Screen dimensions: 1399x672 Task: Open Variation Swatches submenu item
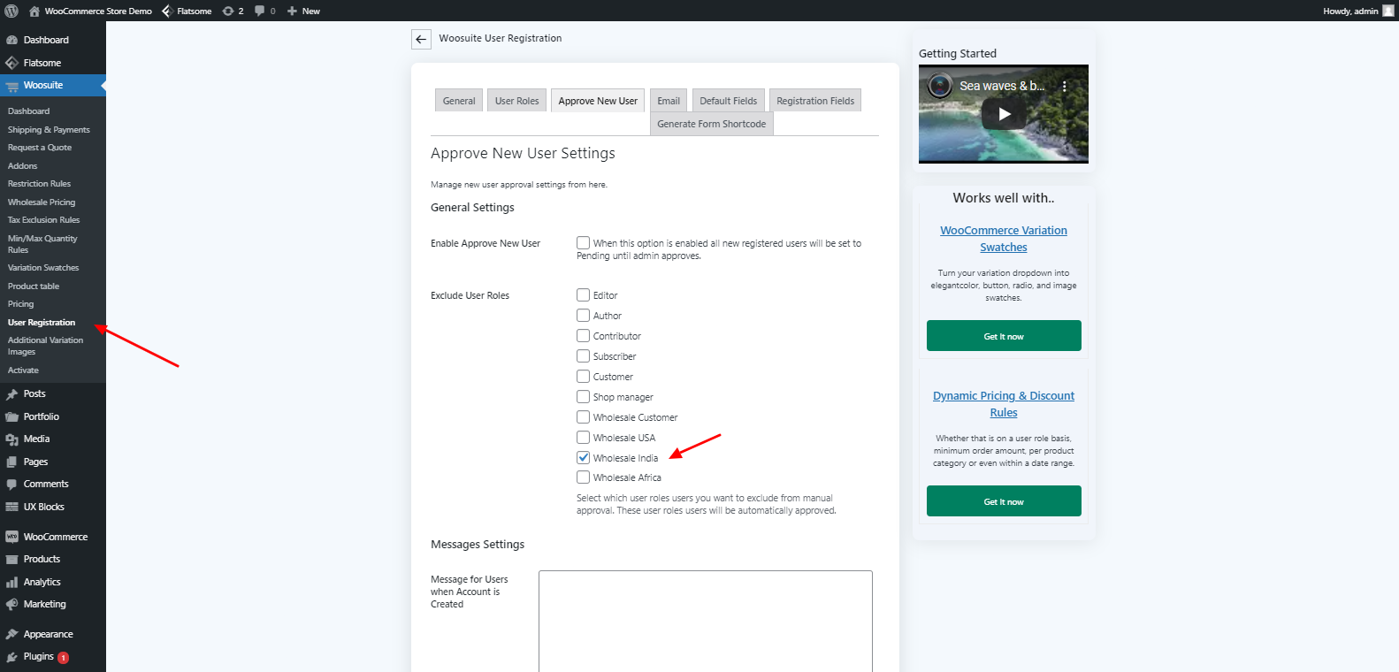43,268
